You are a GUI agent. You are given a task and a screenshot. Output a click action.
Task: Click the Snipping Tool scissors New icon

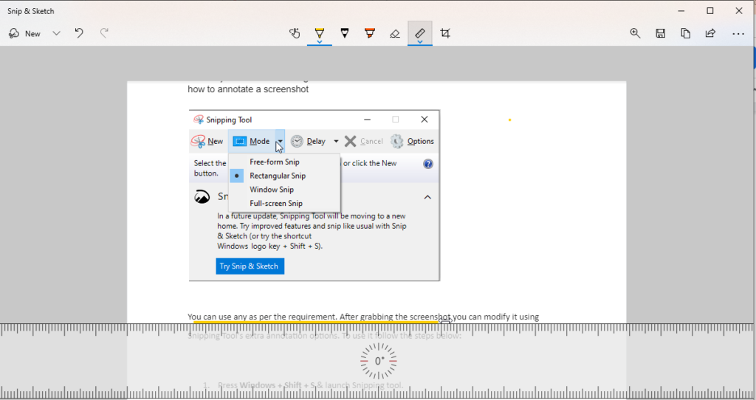[x=198, y=141]
